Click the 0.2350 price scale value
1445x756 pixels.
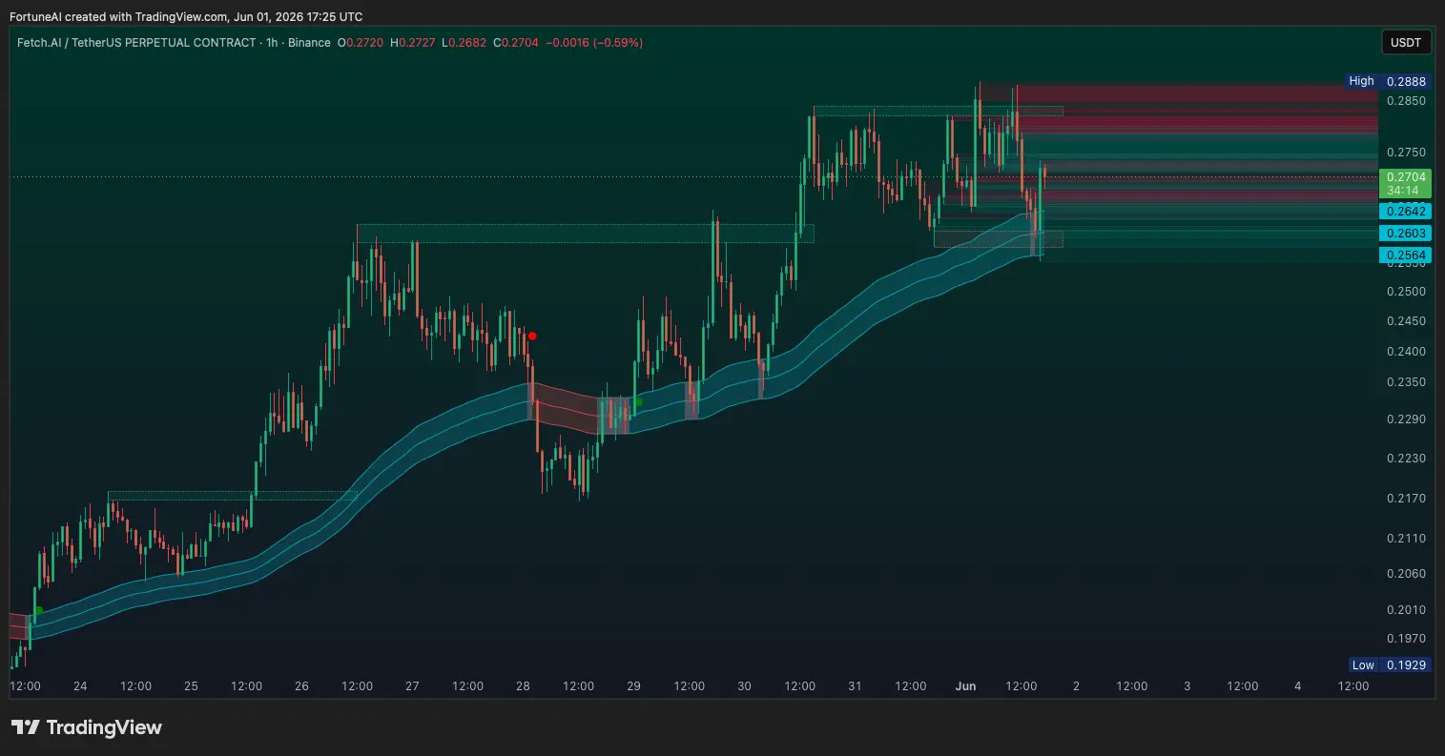(1406, 382)
